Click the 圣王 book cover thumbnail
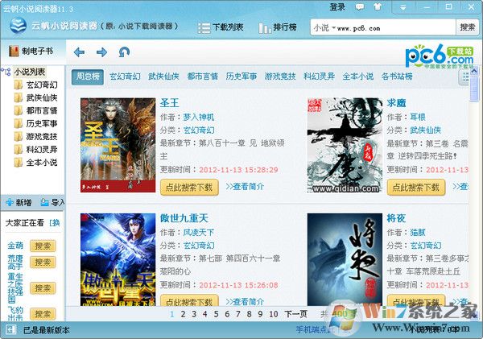The width and height of the screenshot is (483, 339). (x=118, y=145)
